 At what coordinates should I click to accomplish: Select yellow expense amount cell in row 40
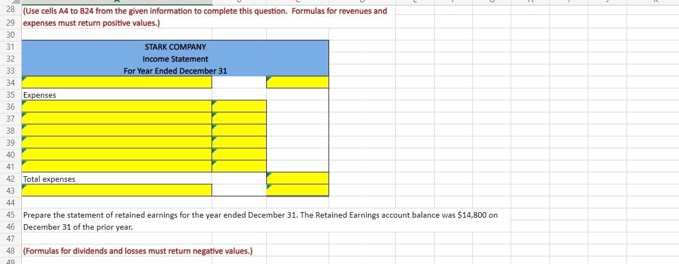point(239,154)
